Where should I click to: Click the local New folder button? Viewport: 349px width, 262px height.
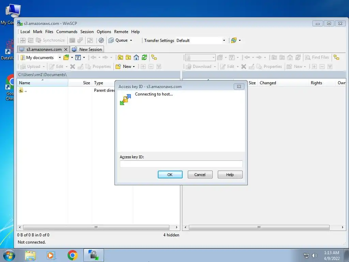click(x=123, y=67)
